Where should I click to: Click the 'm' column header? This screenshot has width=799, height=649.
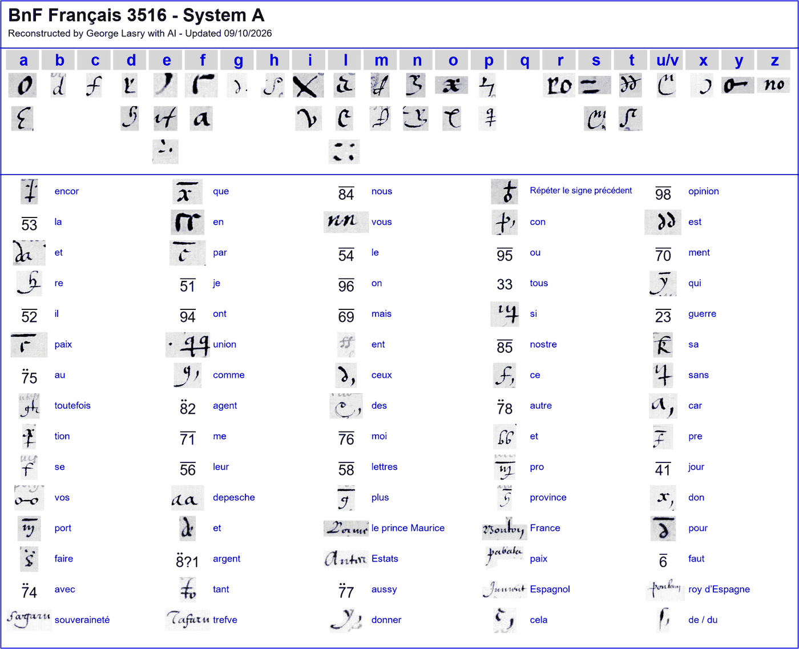pyautogui.click(x=381, y=60)
